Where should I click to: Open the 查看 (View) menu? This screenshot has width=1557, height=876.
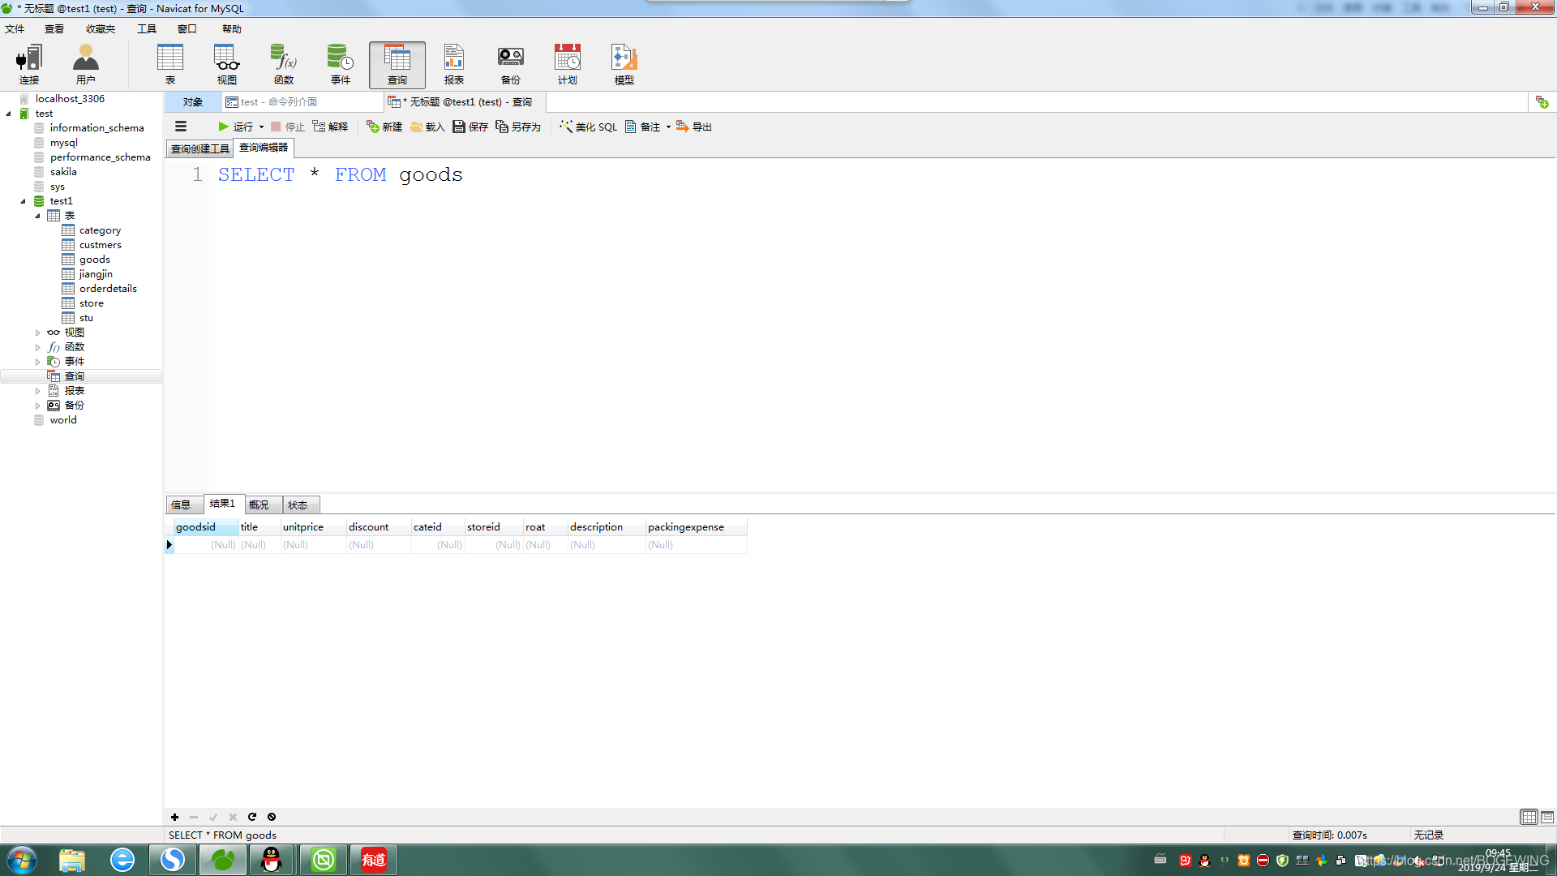point(54,29)
